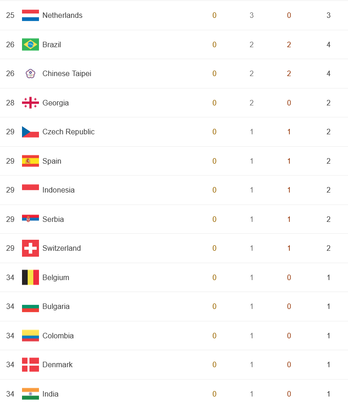Click the Spain flag icon
This screenshot has width=348, height=408.
click(30, 161)
